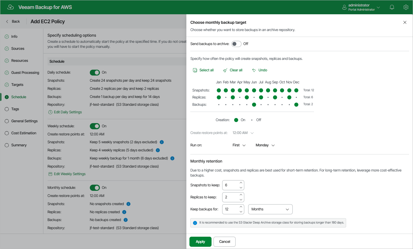Toggle the Weekly schedule switch
413x249 pixels.
[95, 126]
